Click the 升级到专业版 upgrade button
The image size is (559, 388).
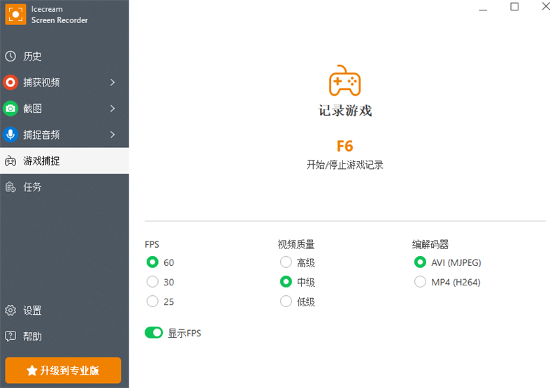63,371
